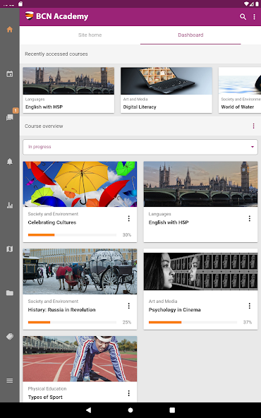Open the header overflow menu
Screen dimensions: 261x418
coord(254,17)
